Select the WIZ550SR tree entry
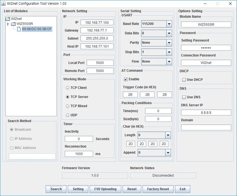 click(x=25, y=24)
